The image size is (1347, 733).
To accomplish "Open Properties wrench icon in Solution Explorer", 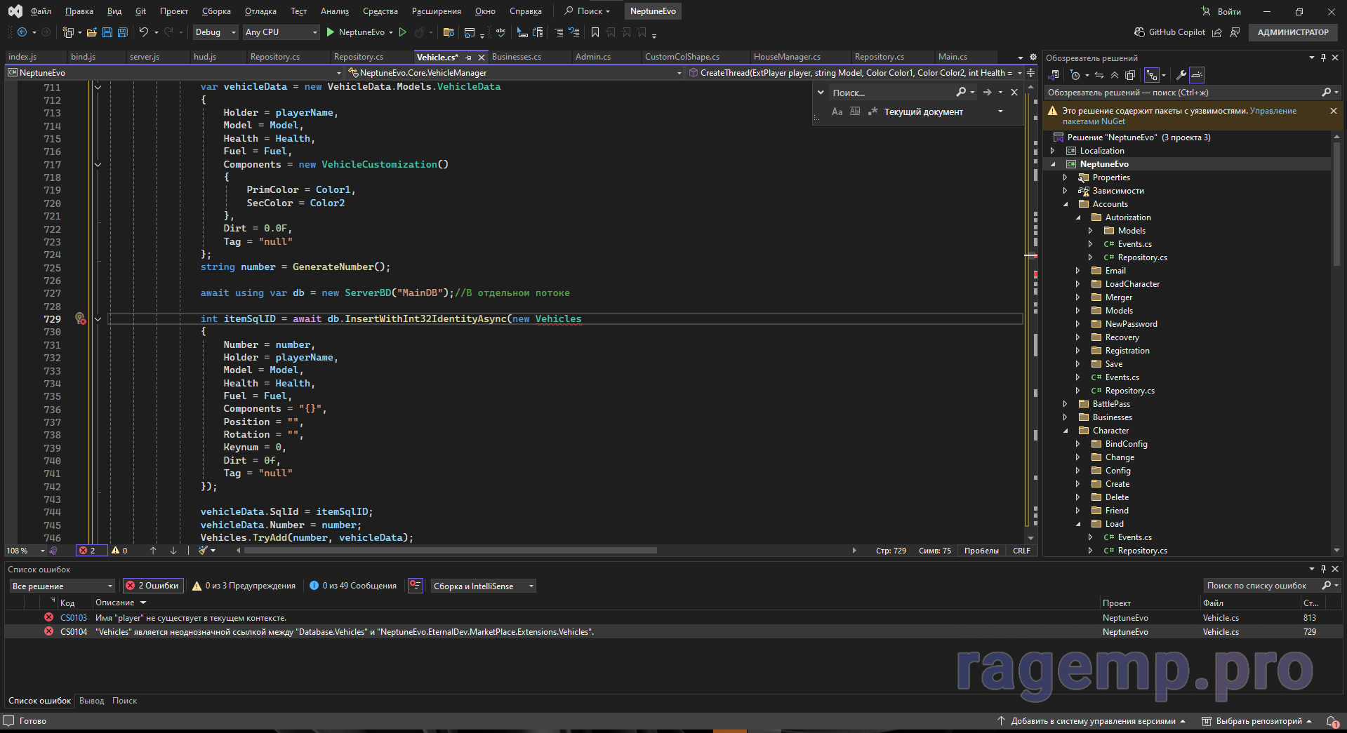I will [1181, 75].
